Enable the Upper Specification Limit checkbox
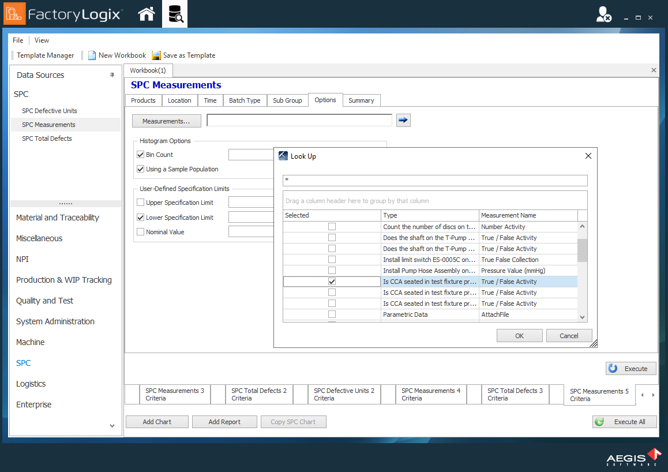Screen dimensions: 668x472 click(x=140, y=203)
